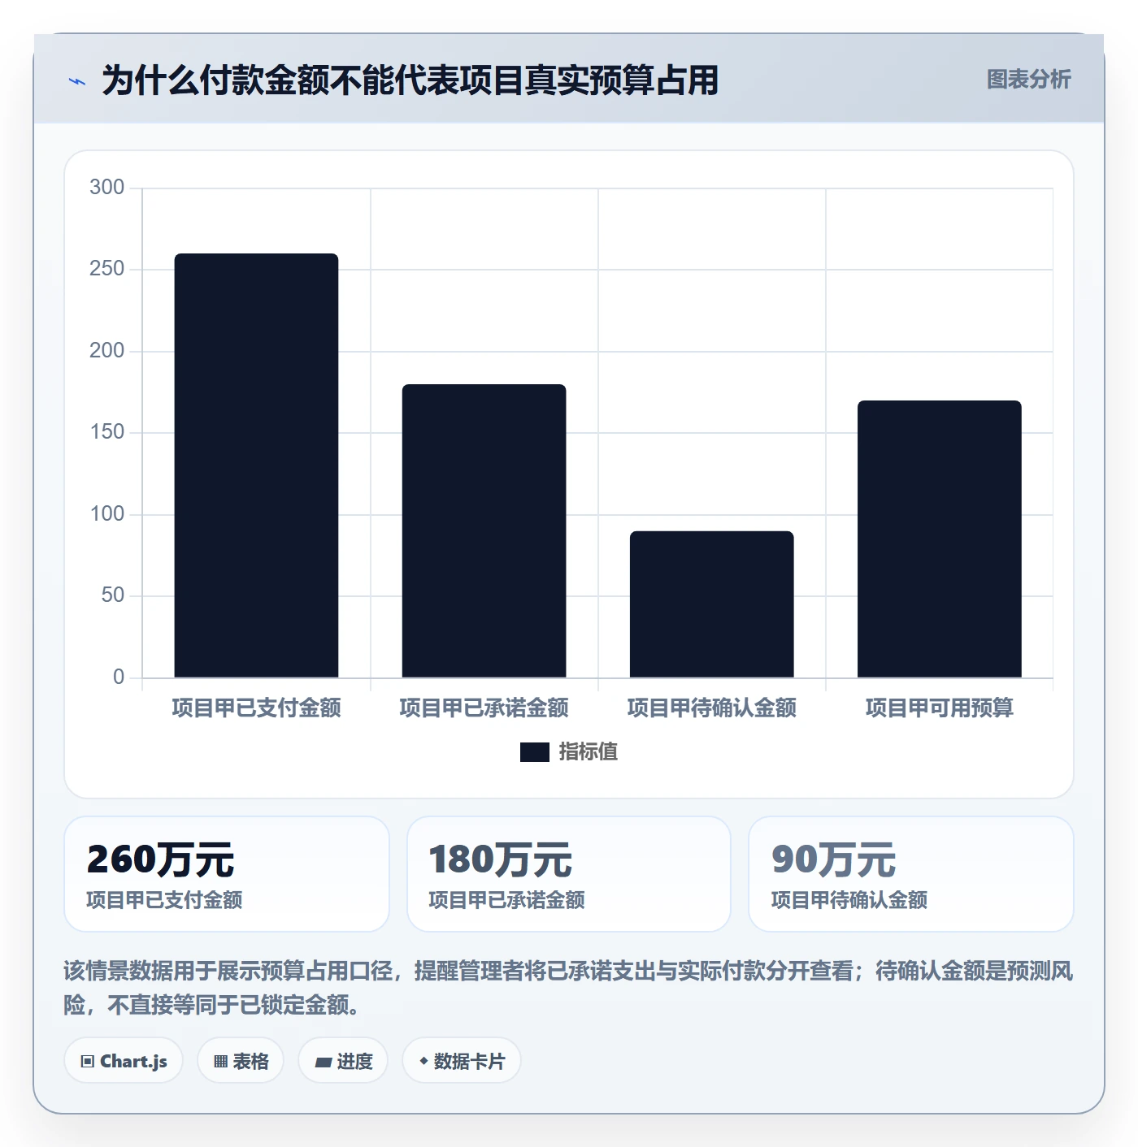
Task: Click the 项目甲已承诺金额 caption under 180万元
Action: coord(506,900)
